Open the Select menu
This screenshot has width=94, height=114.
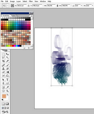click(25, 1)
